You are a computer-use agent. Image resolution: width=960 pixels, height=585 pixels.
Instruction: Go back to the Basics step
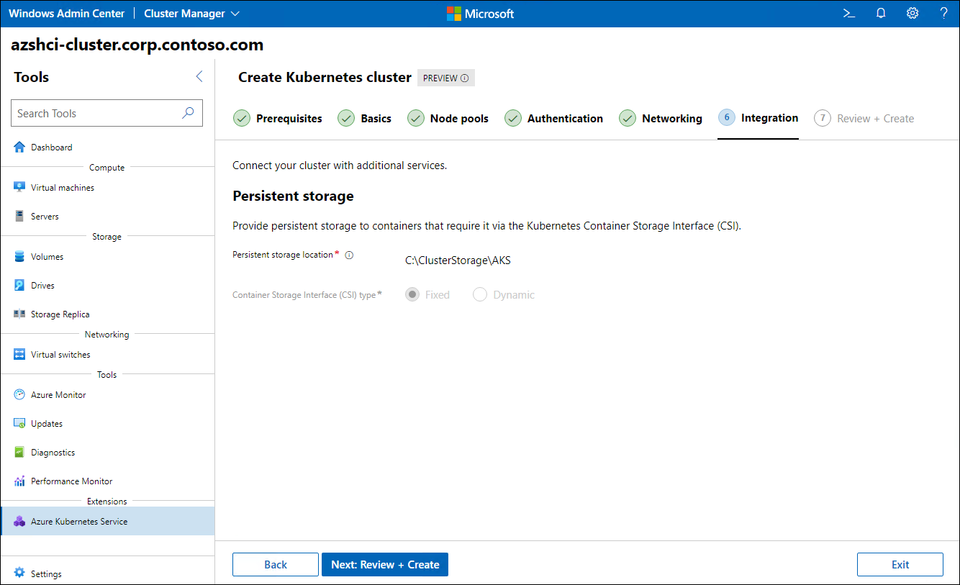click(375, 118)
